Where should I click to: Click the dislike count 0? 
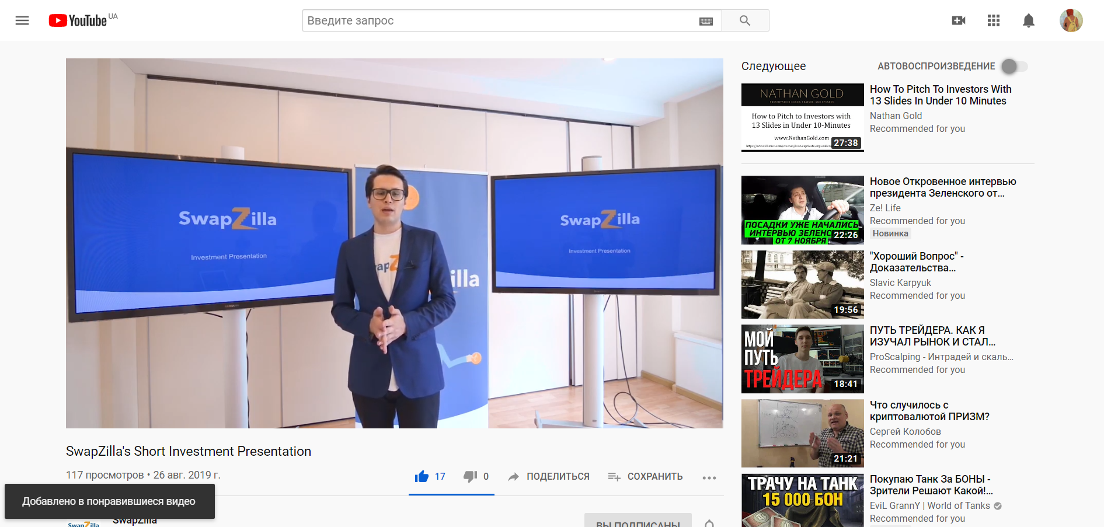pos(486,476)
